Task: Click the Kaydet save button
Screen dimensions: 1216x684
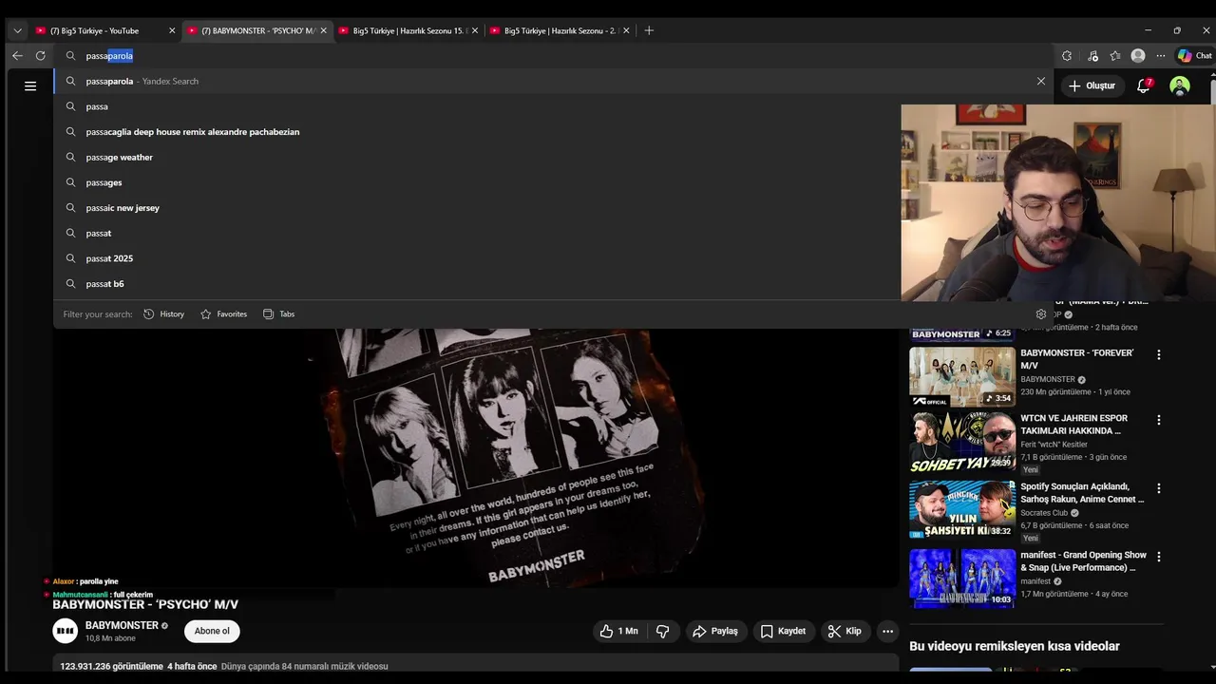Action: [x=784, y=631]
